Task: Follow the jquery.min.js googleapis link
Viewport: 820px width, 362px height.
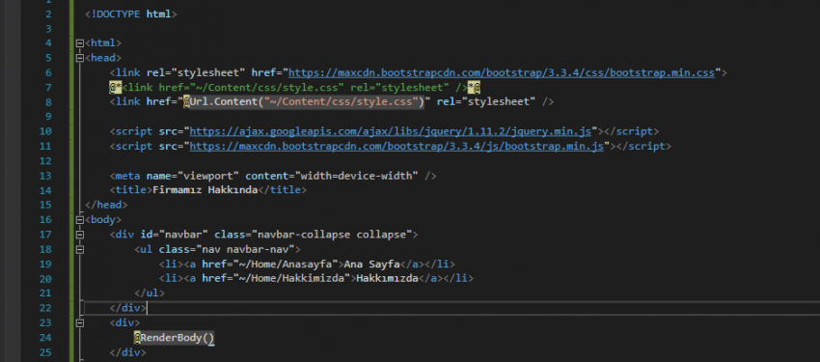Action: point(390,131)
